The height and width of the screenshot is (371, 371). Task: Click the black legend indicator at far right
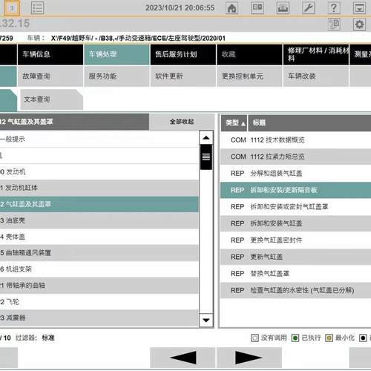coord(363,338)
